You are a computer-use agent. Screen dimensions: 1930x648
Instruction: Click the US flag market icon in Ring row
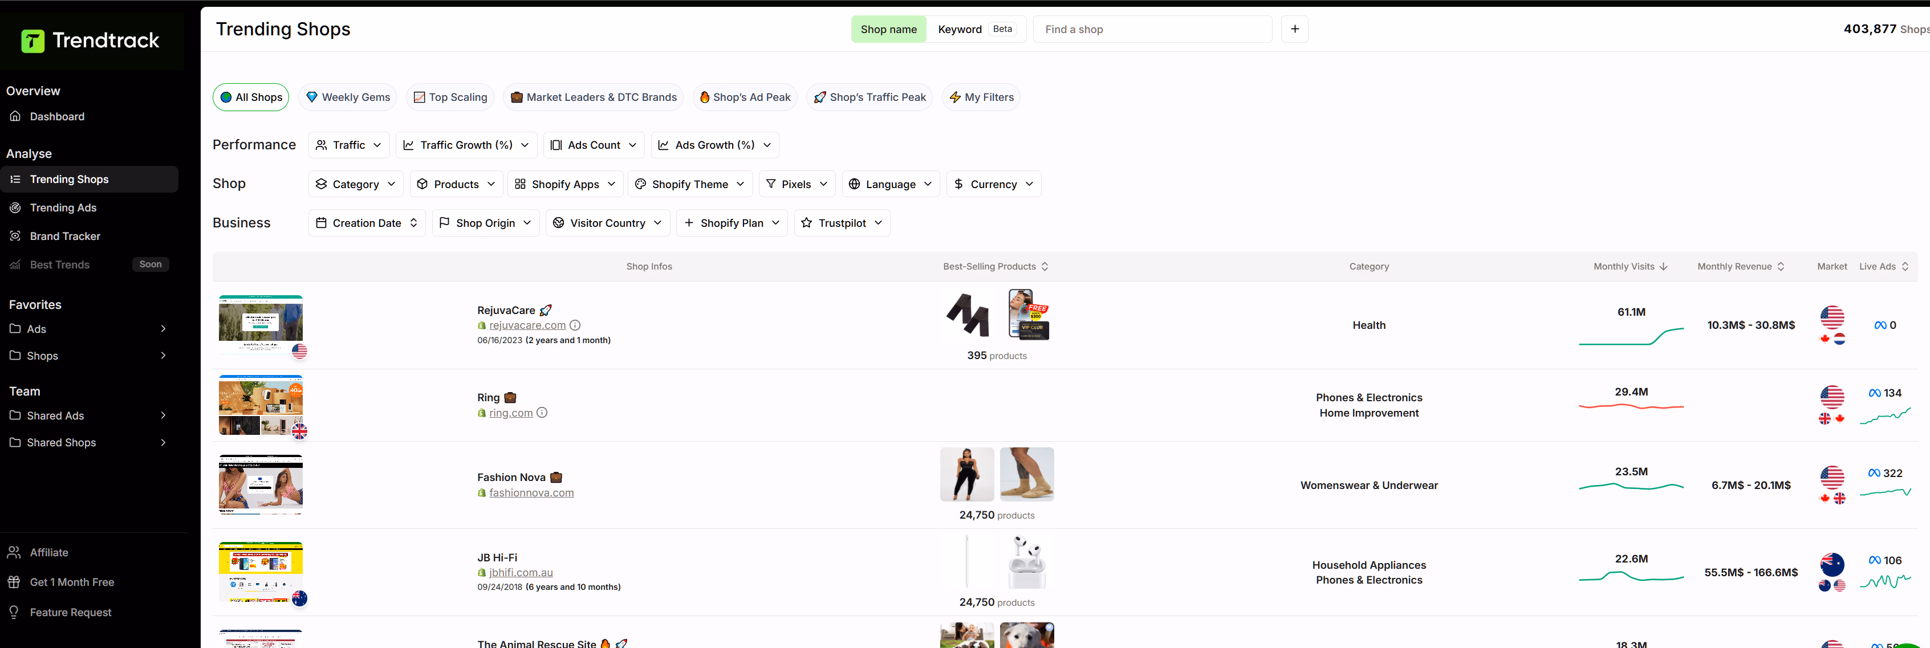1832,397
